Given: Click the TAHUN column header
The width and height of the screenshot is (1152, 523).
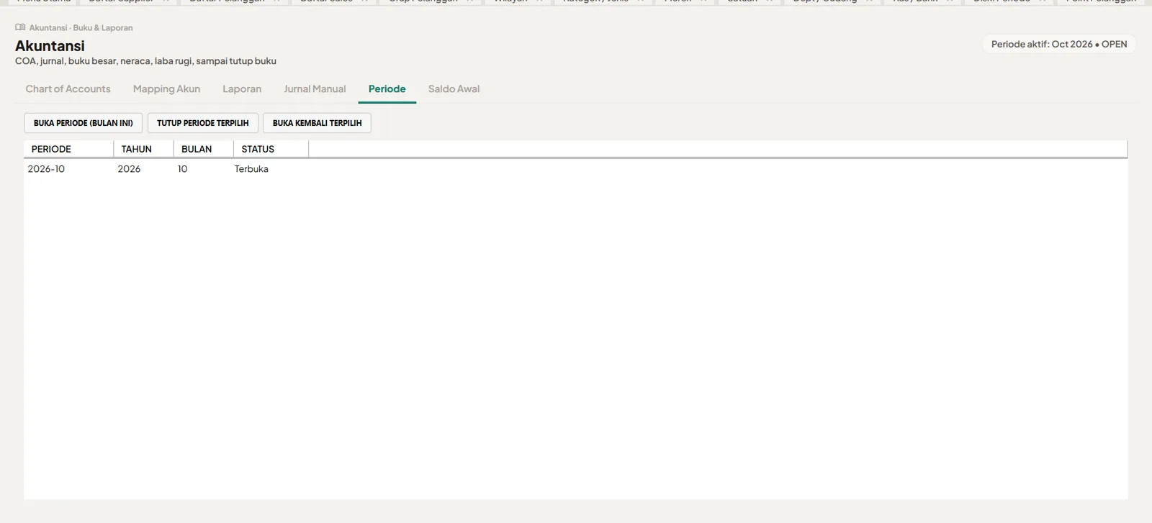Looking at the screenshot, I should (143, 149).
